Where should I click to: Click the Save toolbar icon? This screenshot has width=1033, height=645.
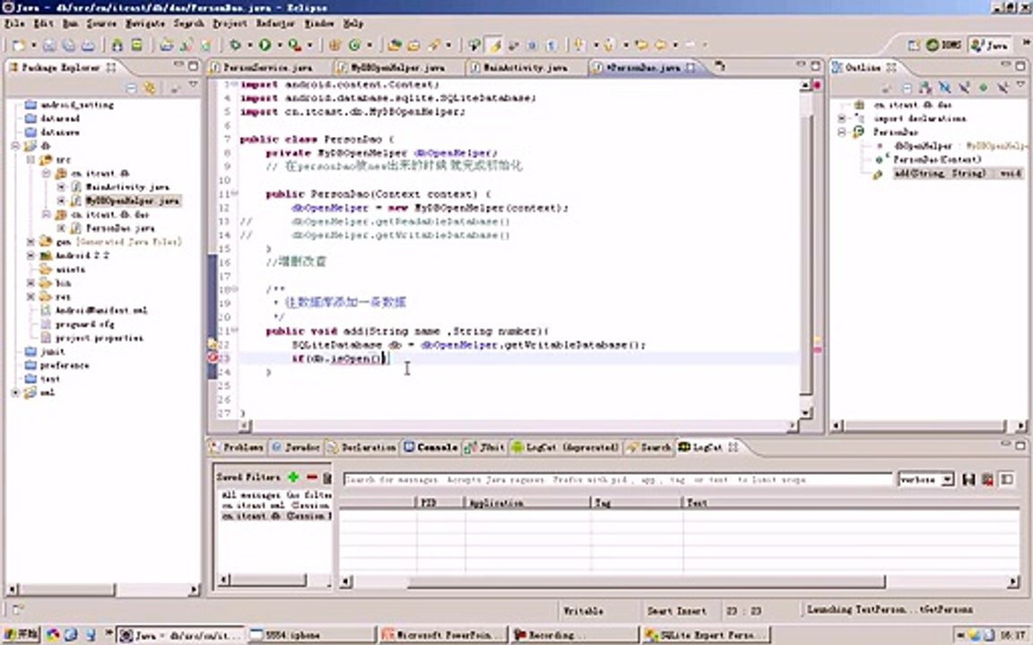[49, 46]
